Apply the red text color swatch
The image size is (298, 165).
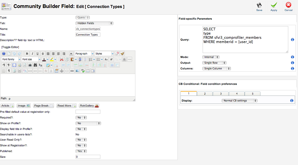44,59
